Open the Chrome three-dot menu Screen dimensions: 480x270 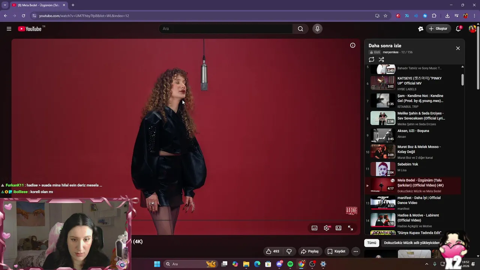pyautogui.click(x=474, y=16)
